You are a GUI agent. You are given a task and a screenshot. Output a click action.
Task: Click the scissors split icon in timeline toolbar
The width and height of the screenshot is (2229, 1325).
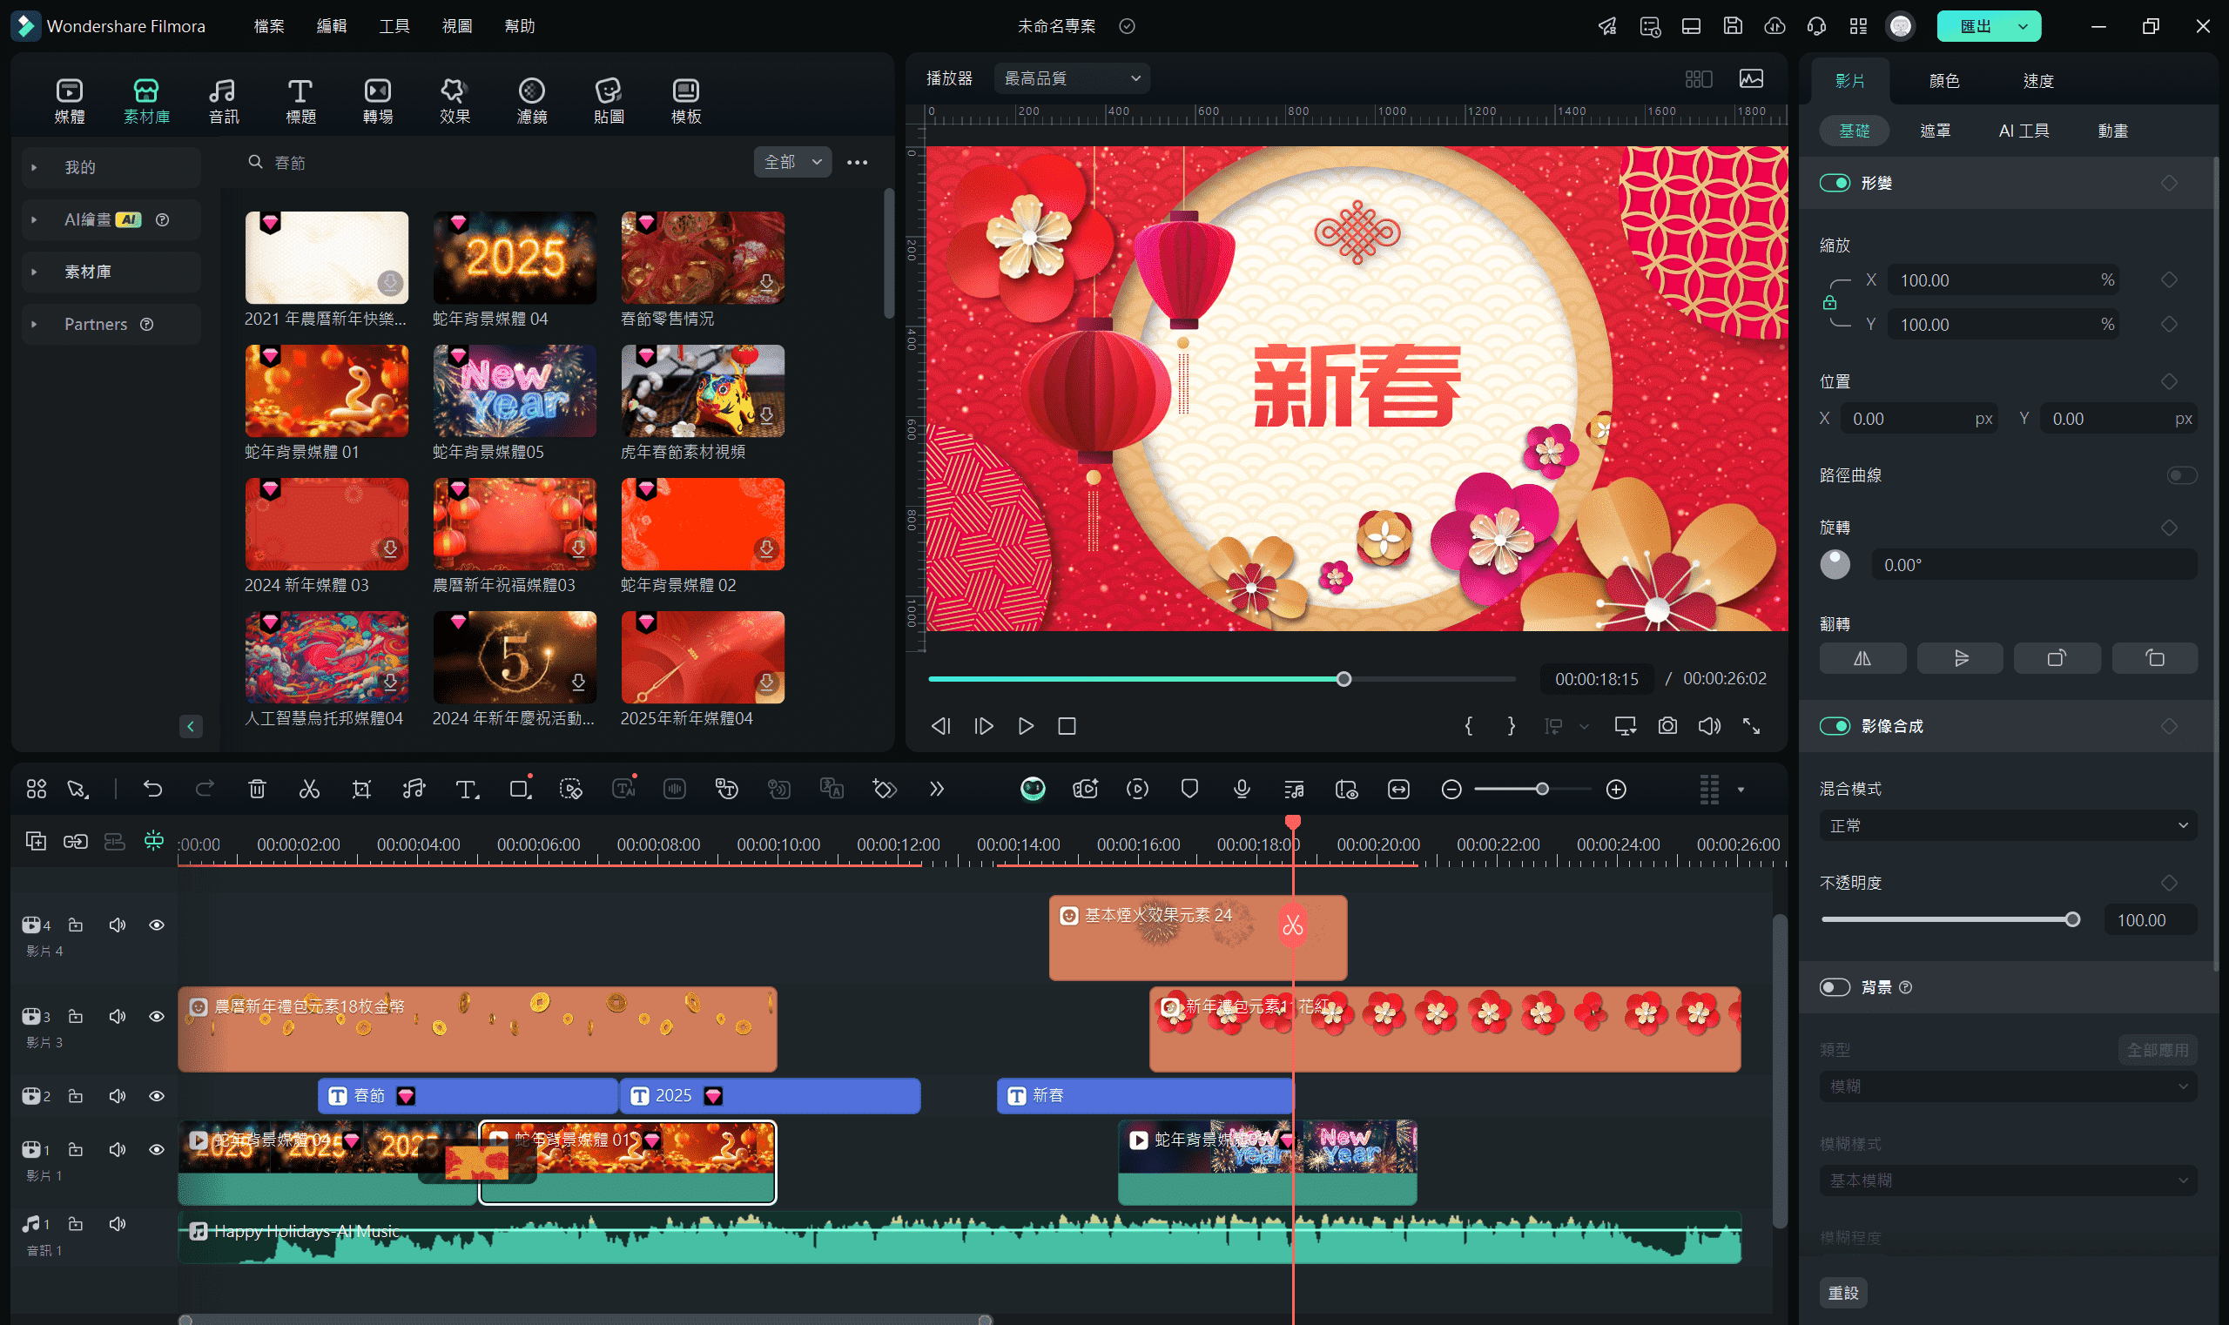(x=309, y=789)
